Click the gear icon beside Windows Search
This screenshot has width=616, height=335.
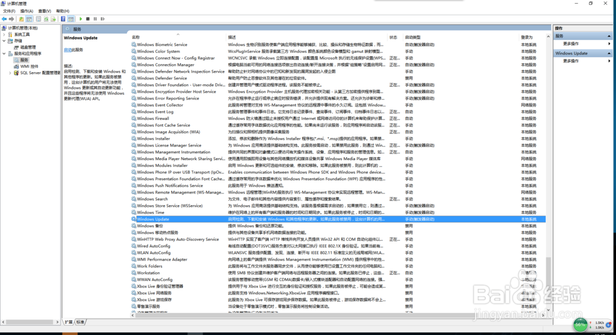[x=134, y=199]
